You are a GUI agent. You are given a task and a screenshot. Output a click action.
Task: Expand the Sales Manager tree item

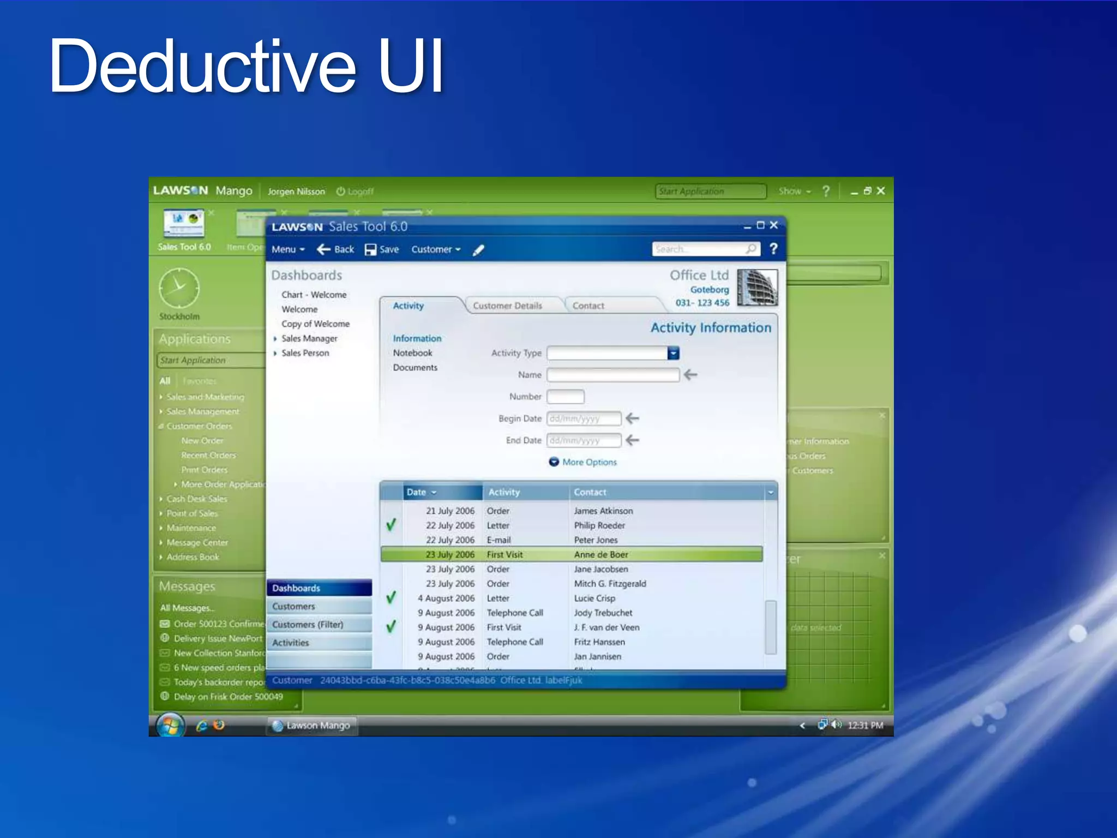coord(275,339)
